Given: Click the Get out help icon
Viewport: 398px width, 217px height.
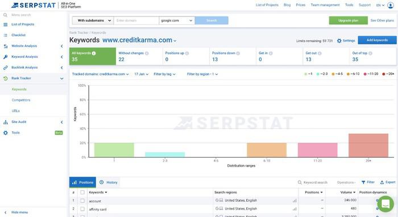Looking at the screenshot, I should coord(320,53).
